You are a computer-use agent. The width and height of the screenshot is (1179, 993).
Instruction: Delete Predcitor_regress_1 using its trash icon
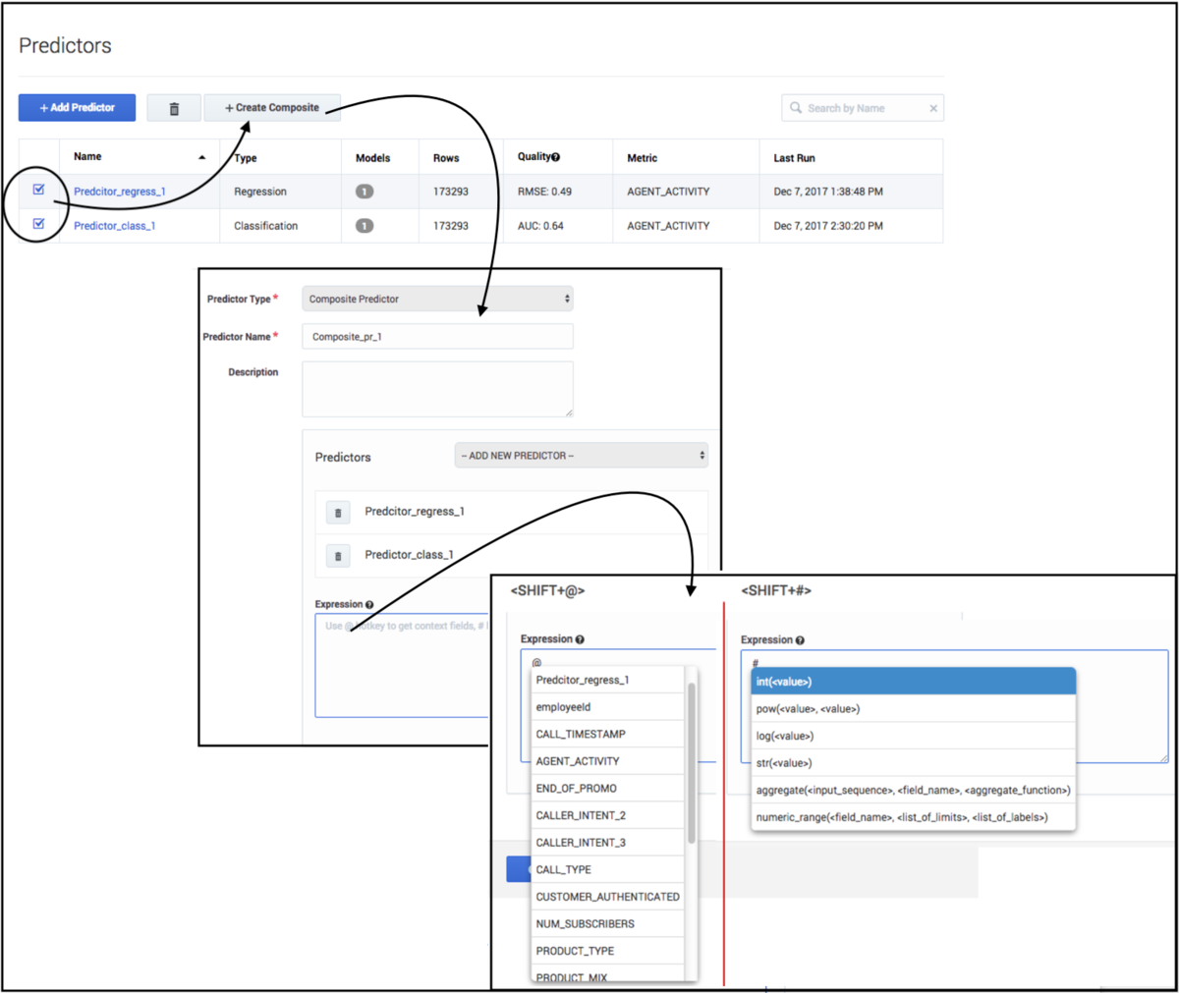[x=338, y=510]
